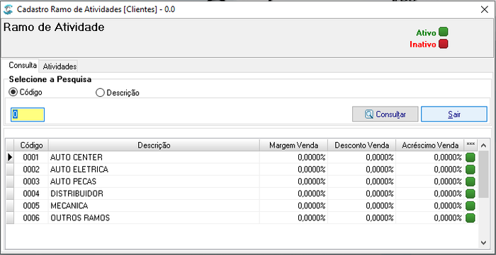Click code cell 0005

tap(31, 206)
